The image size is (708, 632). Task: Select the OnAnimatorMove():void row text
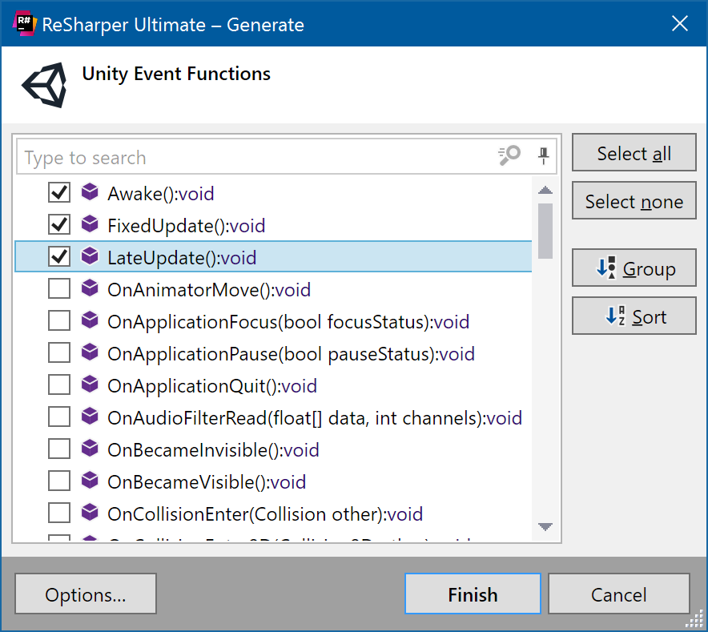(x=209, y=290)
